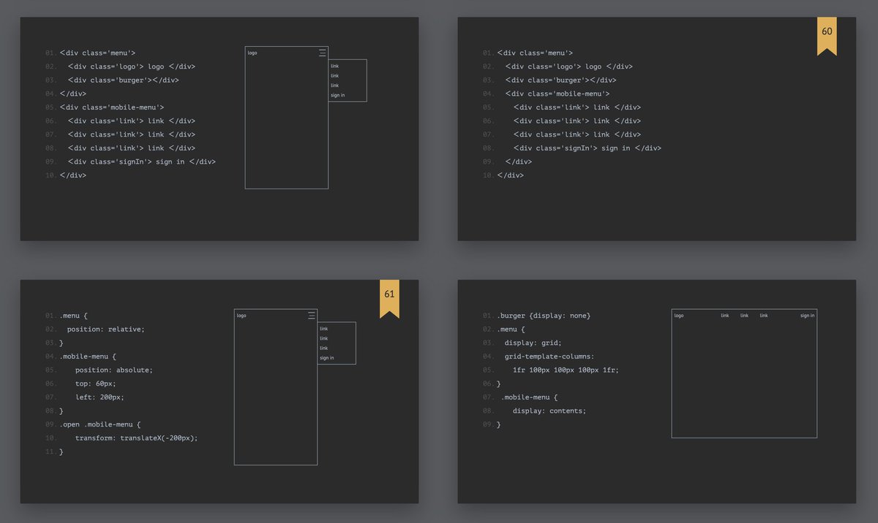Viewport: 878px width, 523px height.
Task: Click the 'position: absolute;' code line
Action: coord(114,370)
